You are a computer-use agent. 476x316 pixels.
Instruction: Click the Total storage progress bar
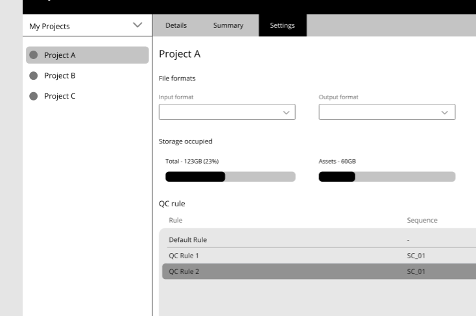pos(230,177)
